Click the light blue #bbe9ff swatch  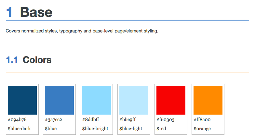[x=134, y=100]
